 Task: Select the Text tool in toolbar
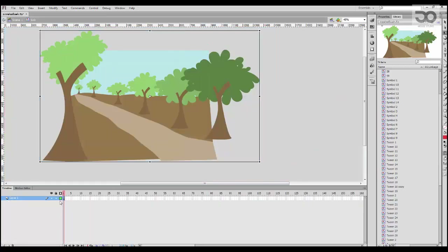pyautogui.click(x=445, y=55)
